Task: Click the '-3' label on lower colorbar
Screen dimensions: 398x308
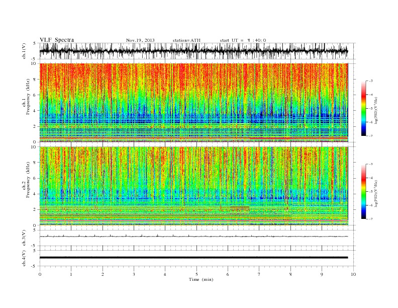Action: click(371, 165)
